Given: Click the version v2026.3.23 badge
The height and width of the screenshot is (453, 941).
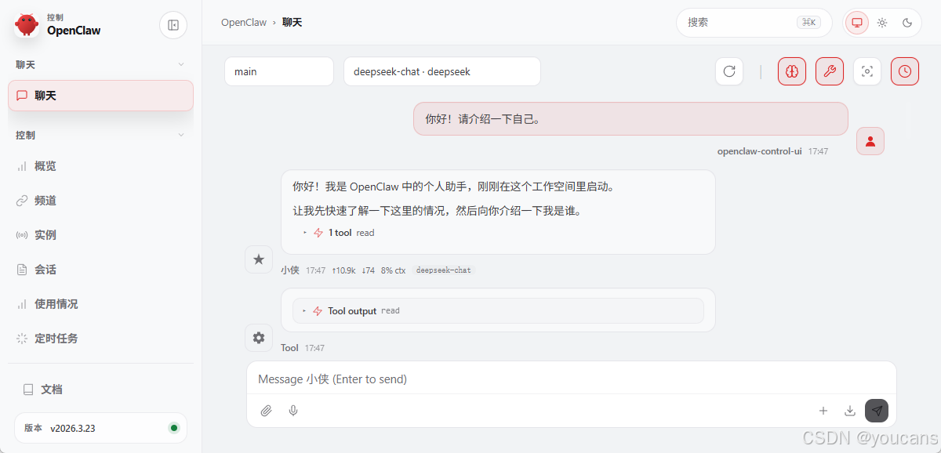Looking at the screenshot, I should point(100,428).
